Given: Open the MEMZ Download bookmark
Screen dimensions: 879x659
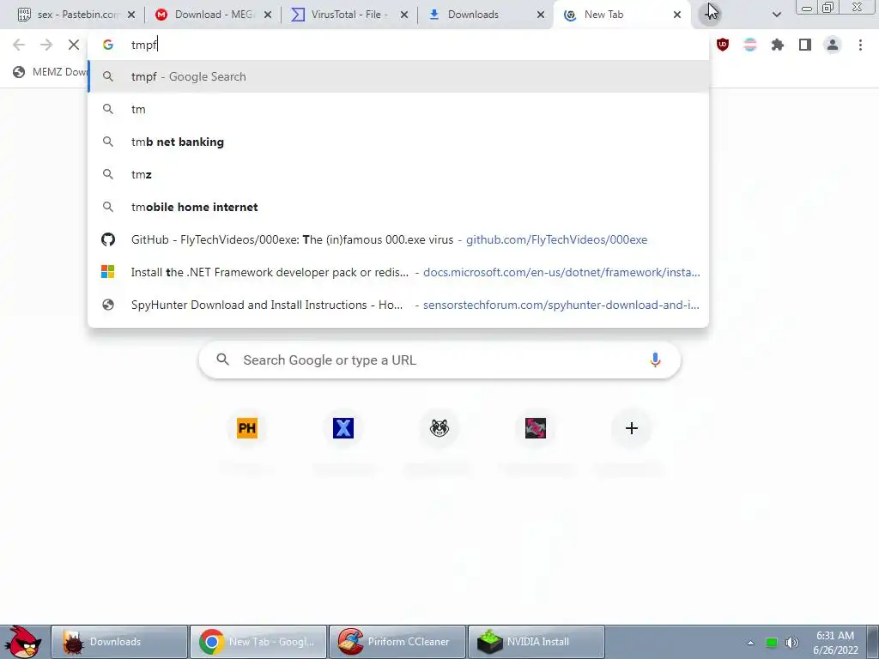Looking at the screenshot, I should coord(49,72).
